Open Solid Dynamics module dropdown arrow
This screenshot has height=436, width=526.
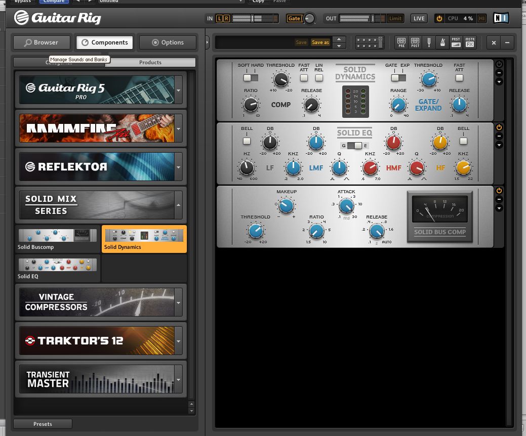pos(499,82)
